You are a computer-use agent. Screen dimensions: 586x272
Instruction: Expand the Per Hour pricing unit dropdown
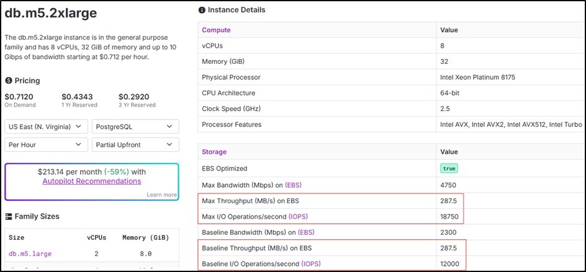pos(45,144)
